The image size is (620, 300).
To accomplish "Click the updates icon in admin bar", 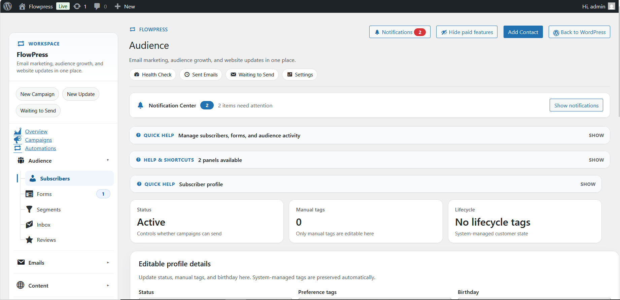I will point(77,6).
